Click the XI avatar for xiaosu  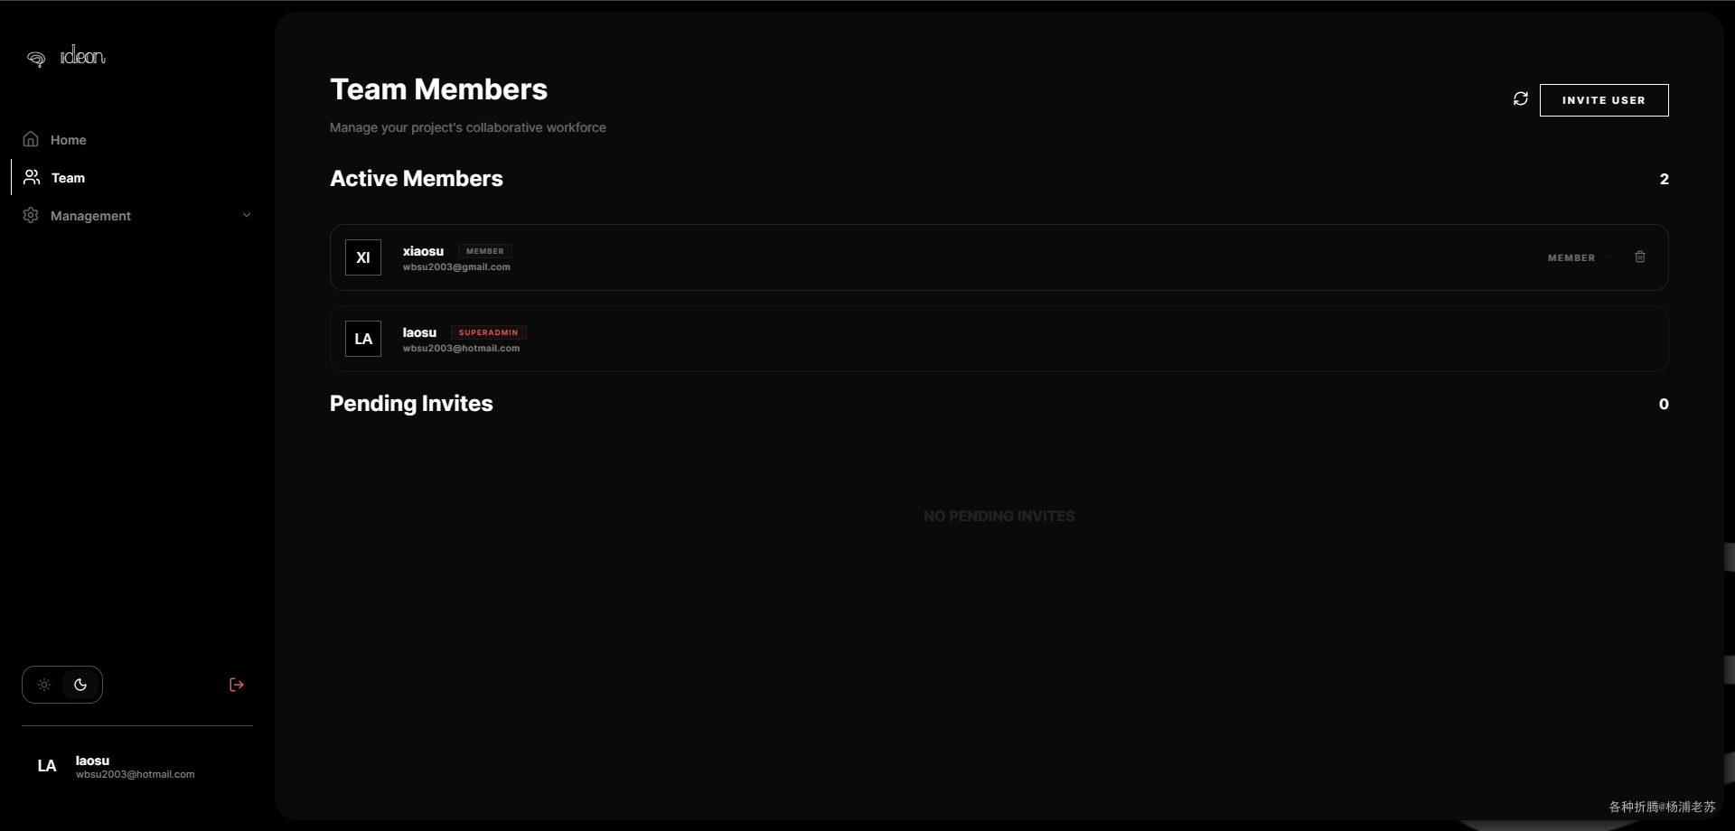tap(363, 257)
